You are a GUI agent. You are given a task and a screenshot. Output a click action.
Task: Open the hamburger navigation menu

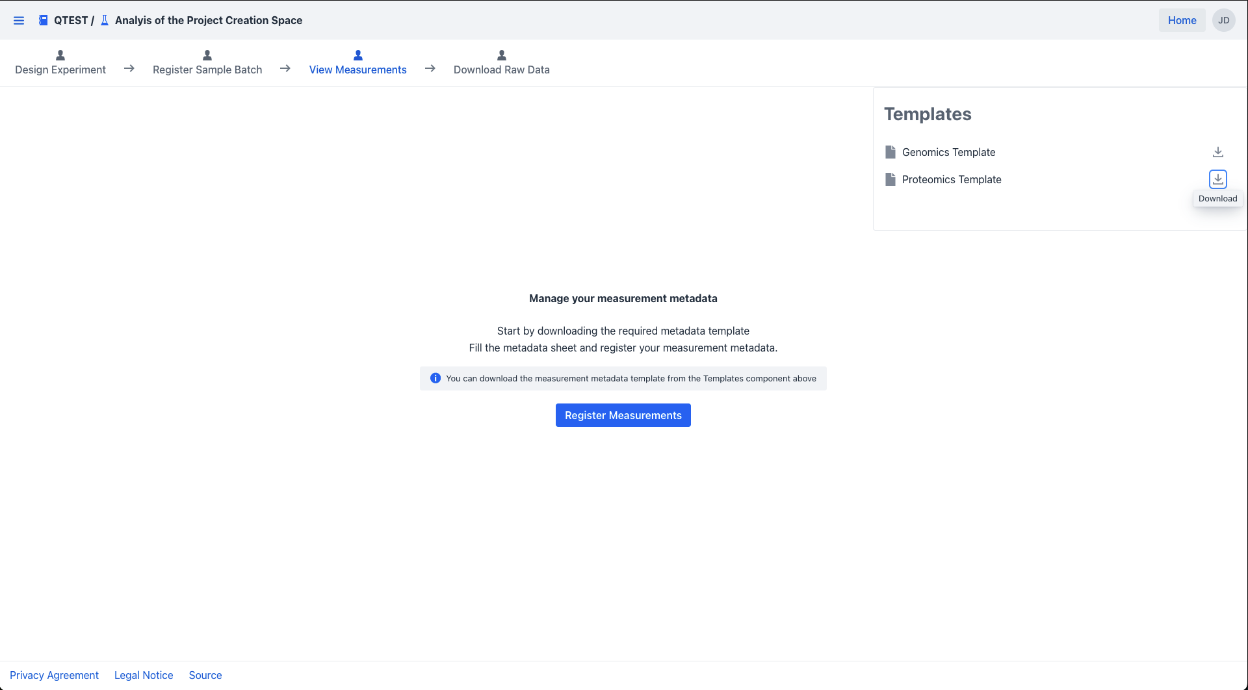(19, 20)
